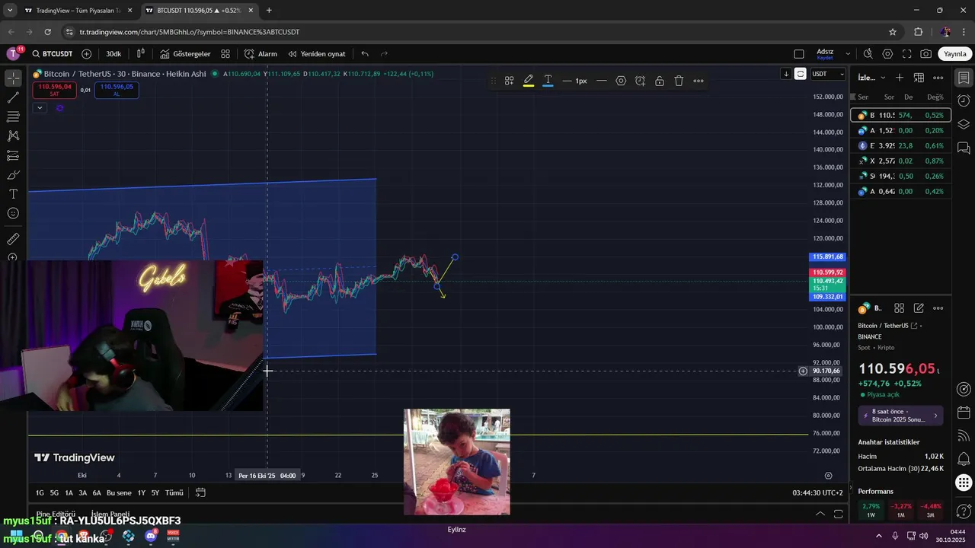Open the chart settings hexagon icon
The image size is (975, 548).
coord(887,54)
